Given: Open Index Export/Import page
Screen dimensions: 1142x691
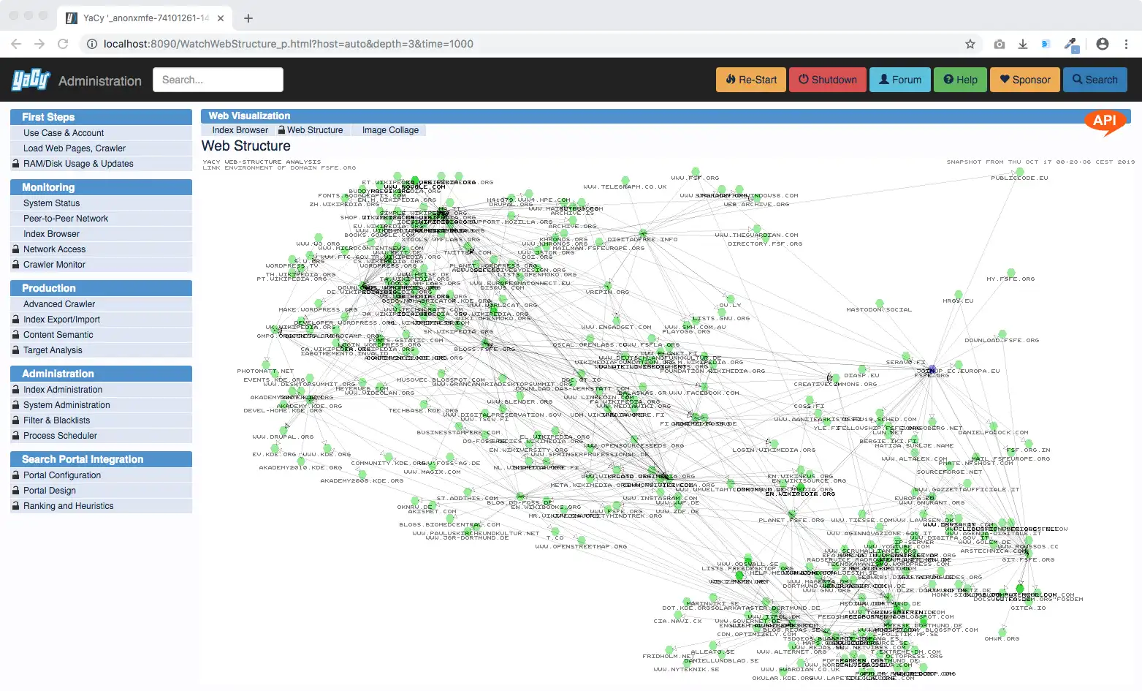Looking at the screenshot, I should 102,320.
